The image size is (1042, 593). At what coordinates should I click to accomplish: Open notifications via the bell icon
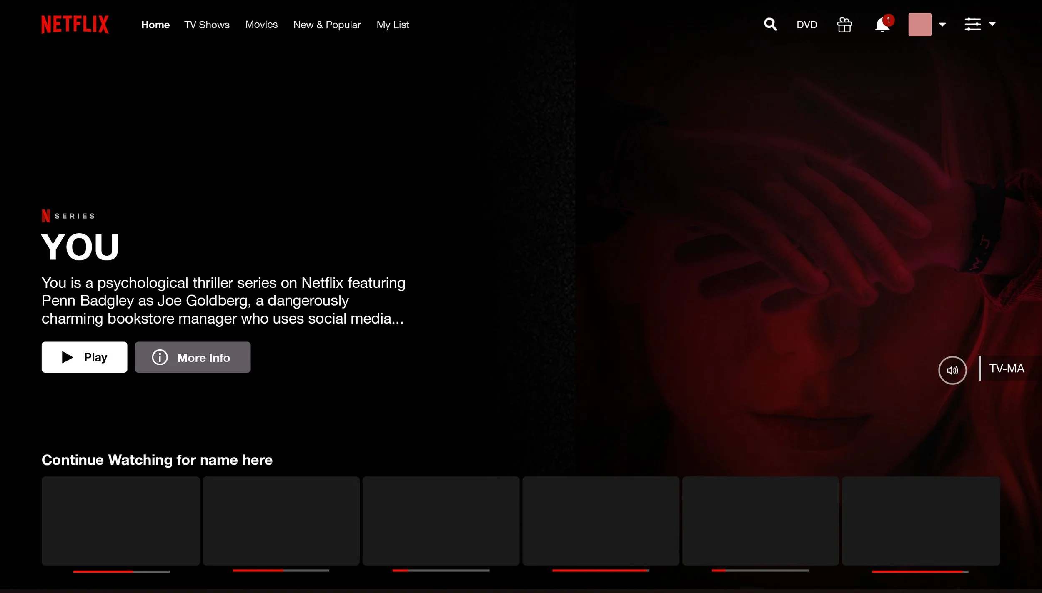click(882, 25)
